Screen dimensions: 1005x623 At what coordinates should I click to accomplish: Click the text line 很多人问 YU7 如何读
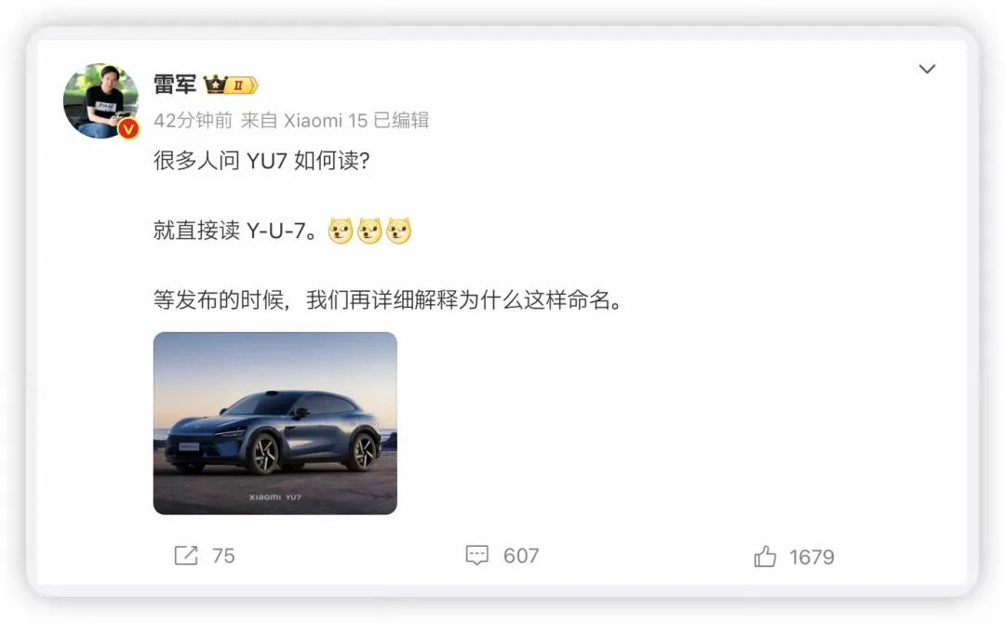pos(261,161)
